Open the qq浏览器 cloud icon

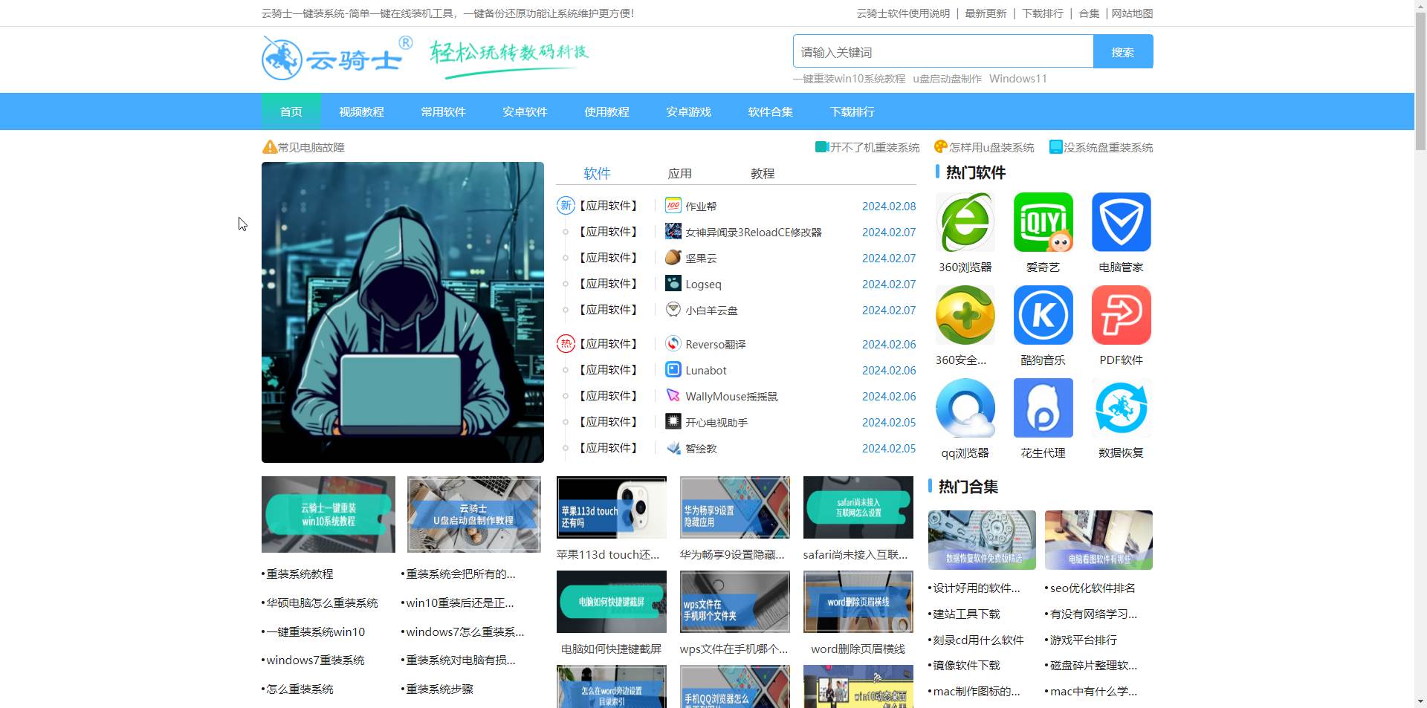point(965,408)
